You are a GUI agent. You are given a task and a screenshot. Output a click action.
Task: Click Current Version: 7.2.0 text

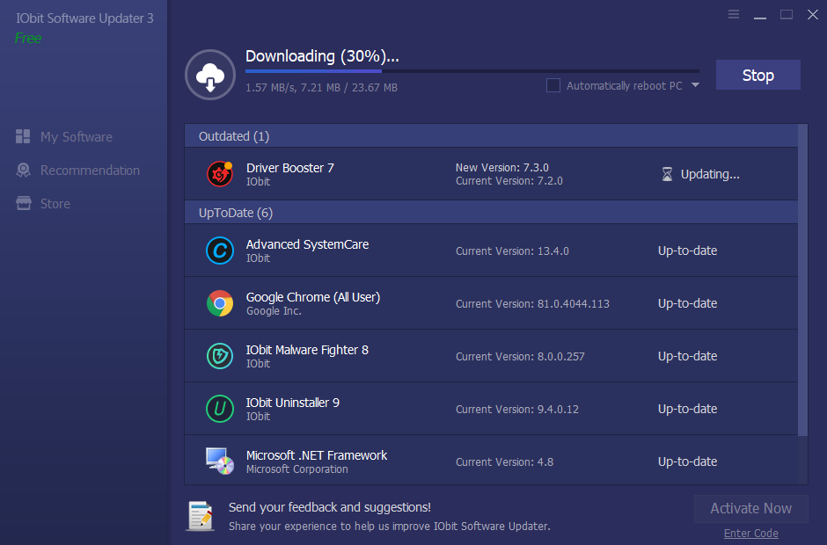coord(509,181)
